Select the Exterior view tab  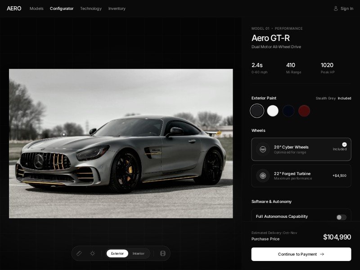point(117,253)
